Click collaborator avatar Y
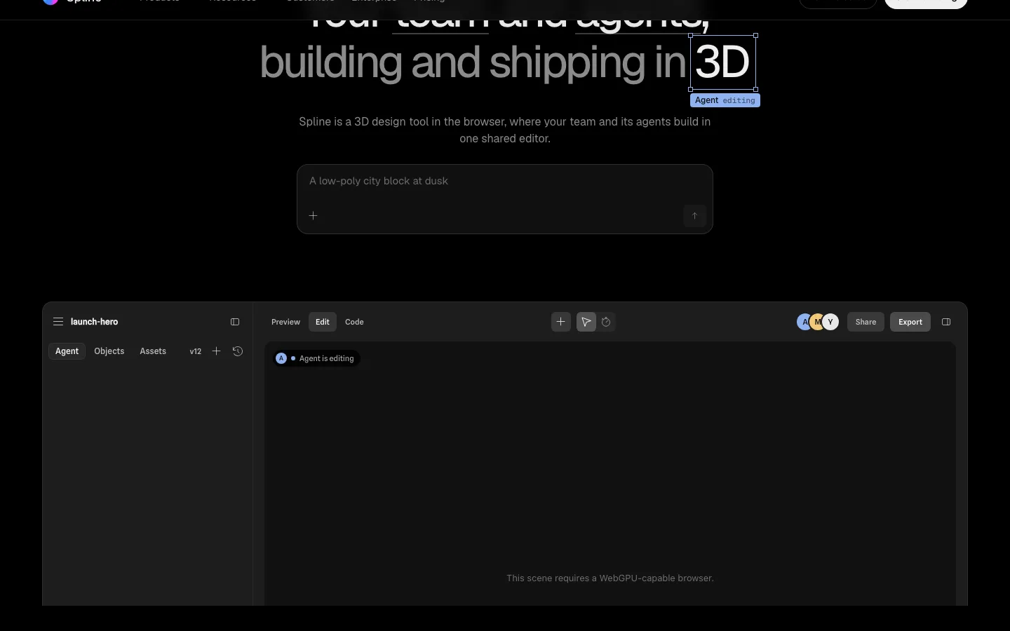 830,322
